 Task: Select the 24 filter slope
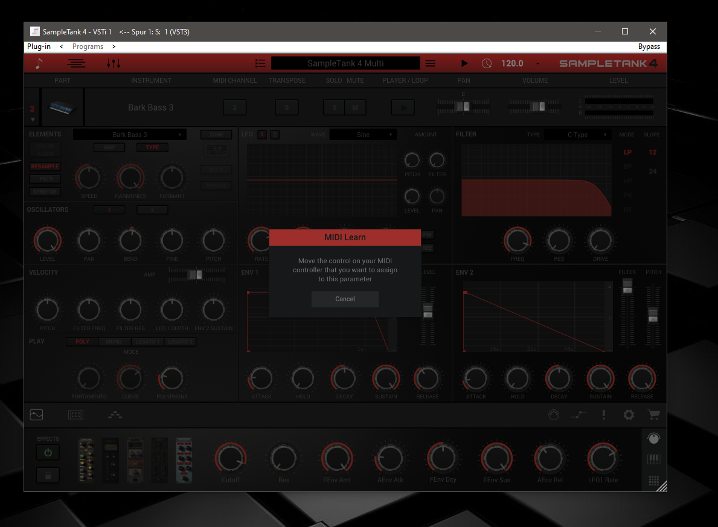pos(653,171)
